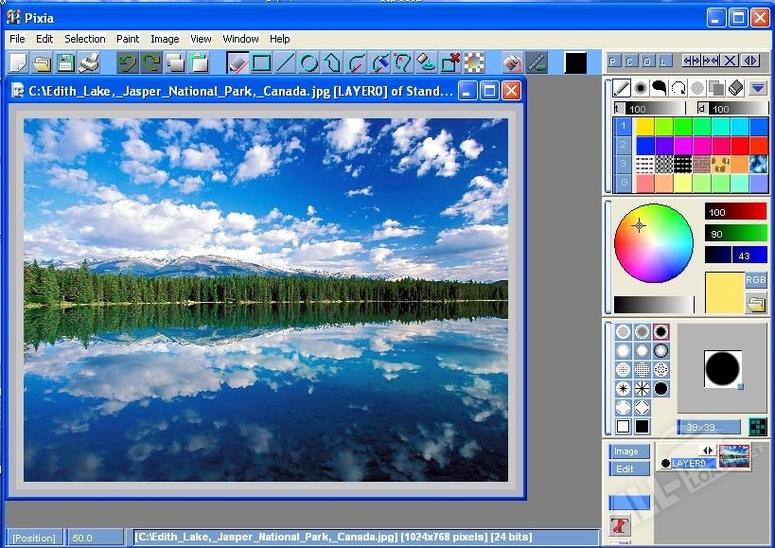The height and width of the screenshot is (548, 775).
Task: Click the RGB button
Action: pyautogui.click(x=756, y=280)
